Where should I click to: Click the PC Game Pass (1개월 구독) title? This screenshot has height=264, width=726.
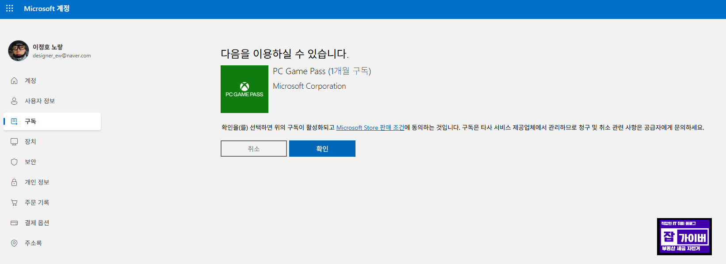click(x=322, y=71)
